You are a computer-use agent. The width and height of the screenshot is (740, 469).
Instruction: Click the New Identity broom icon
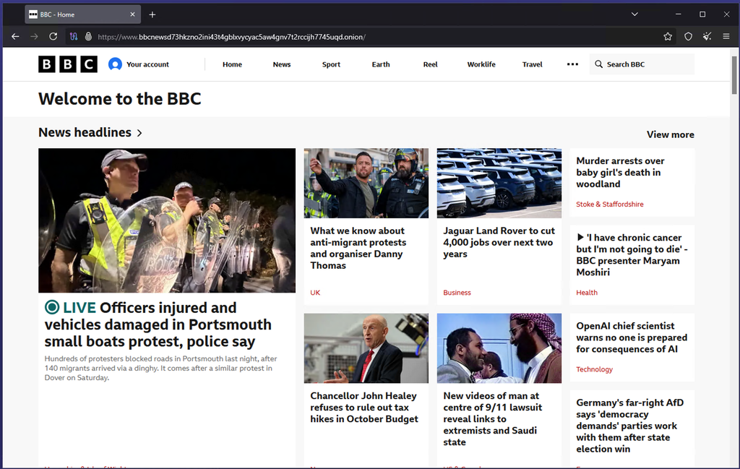(707, 36)
